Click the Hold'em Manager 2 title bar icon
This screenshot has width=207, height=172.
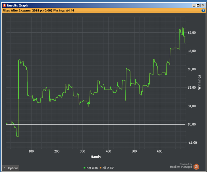pos(4,6)
